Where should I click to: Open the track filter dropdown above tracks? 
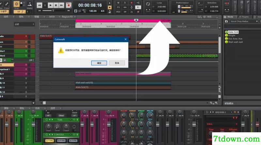(24, 24)
